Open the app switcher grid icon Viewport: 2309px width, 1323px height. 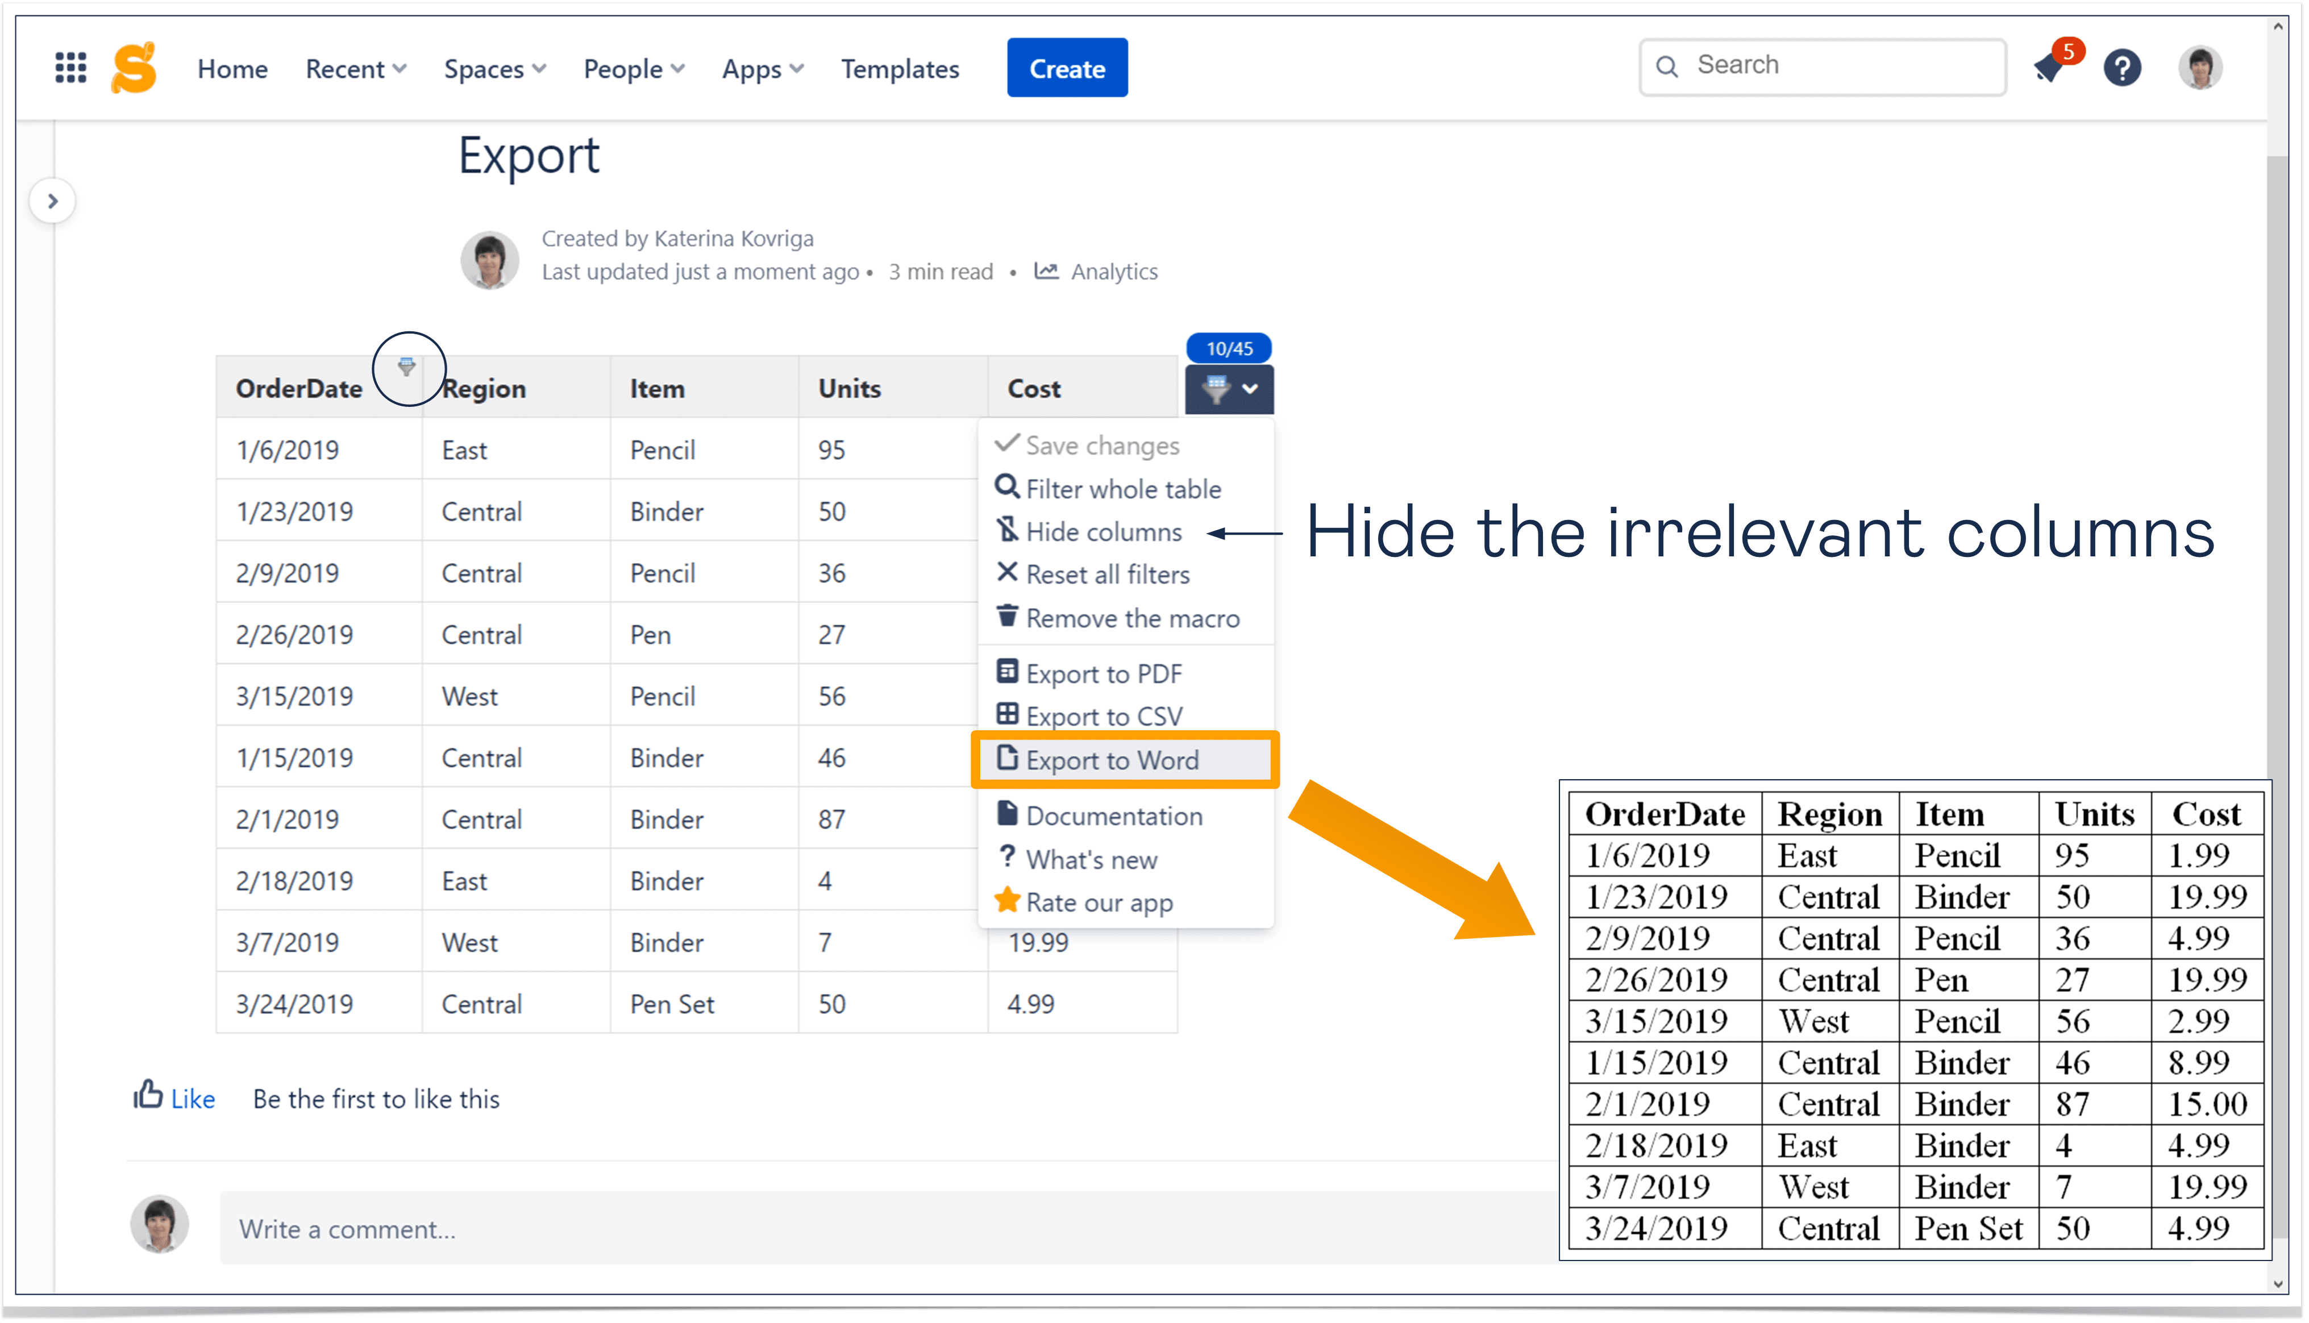pos(71,67)
